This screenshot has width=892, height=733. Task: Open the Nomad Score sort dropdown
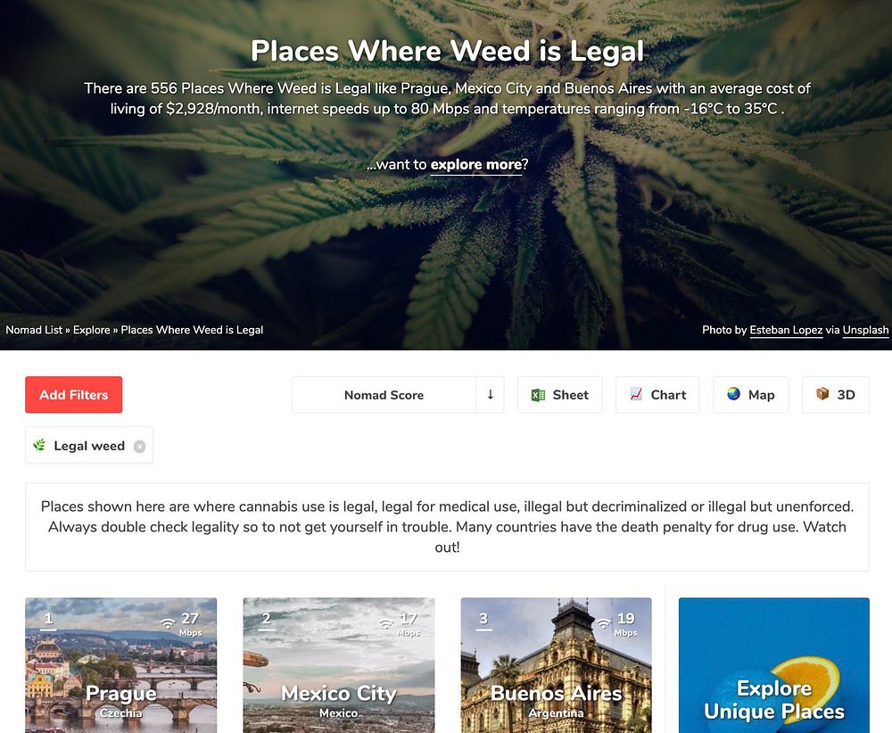pyautogui.click(x=384, y=395)
